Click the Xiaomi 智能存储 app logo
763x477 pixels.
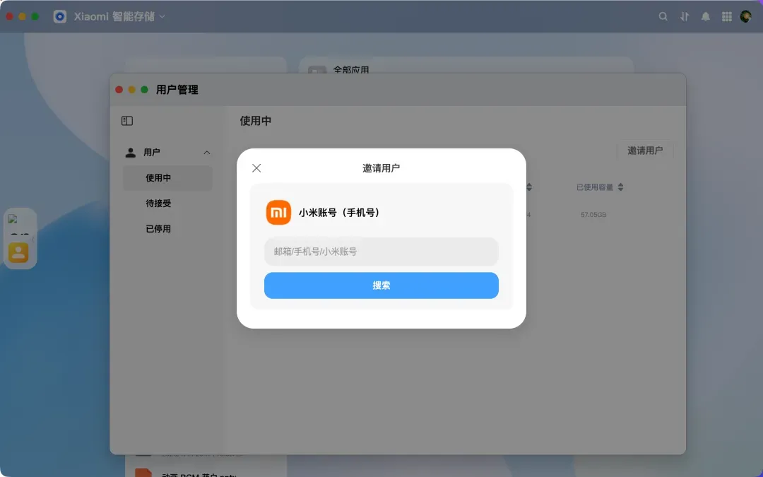60,16
